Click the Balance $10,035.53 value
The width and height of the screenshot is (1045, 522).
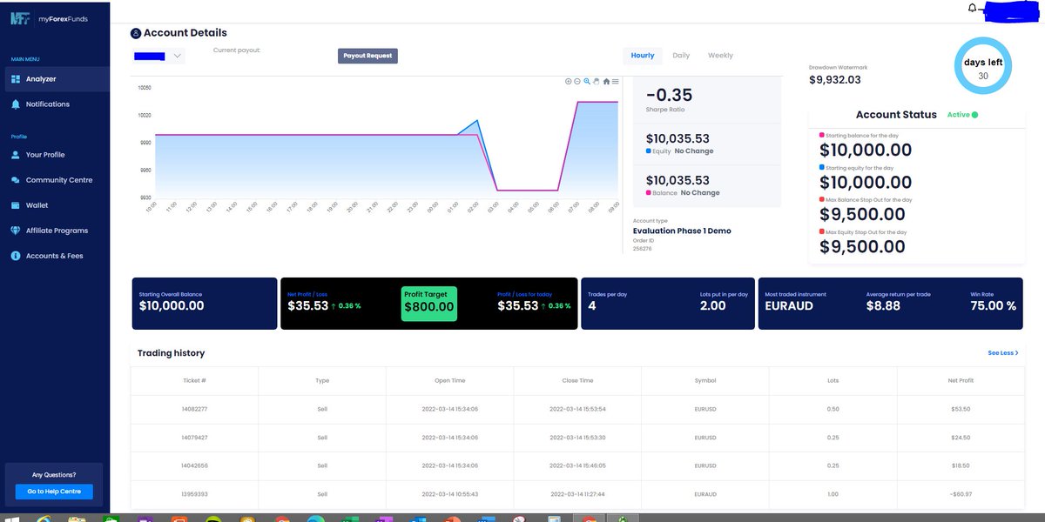tap(678, 181)
